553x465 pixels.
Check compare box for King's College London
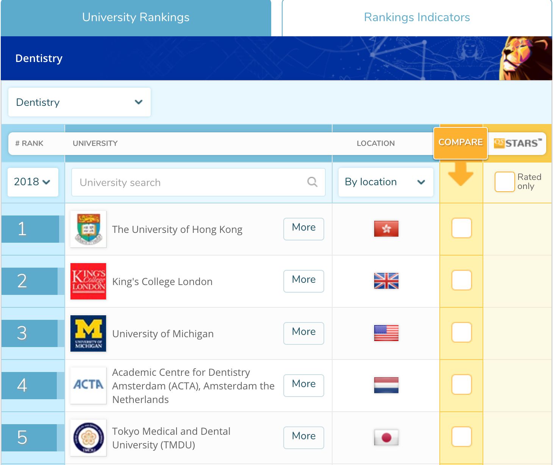pos(461,280)
